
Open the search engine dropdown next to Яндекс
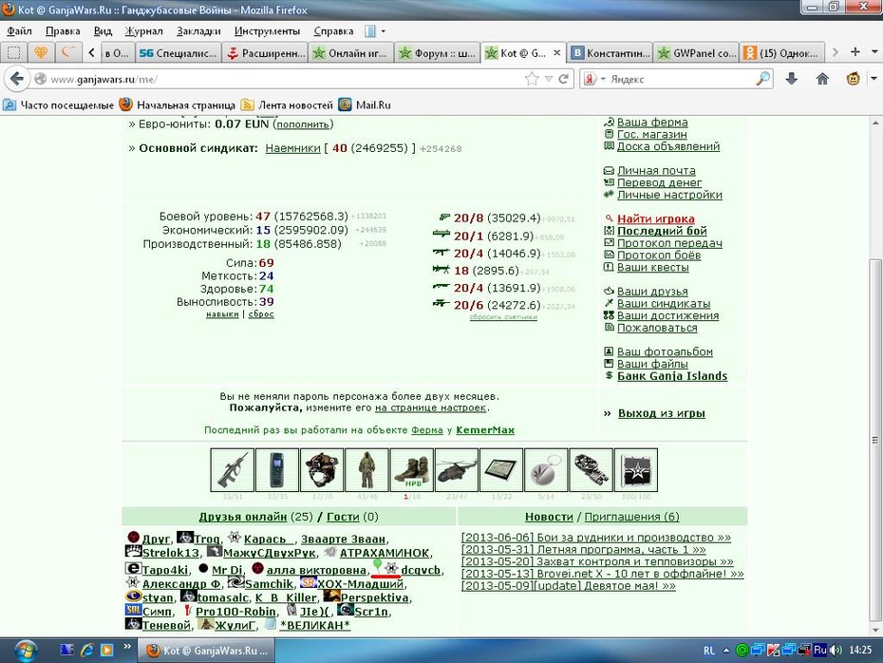603,79
